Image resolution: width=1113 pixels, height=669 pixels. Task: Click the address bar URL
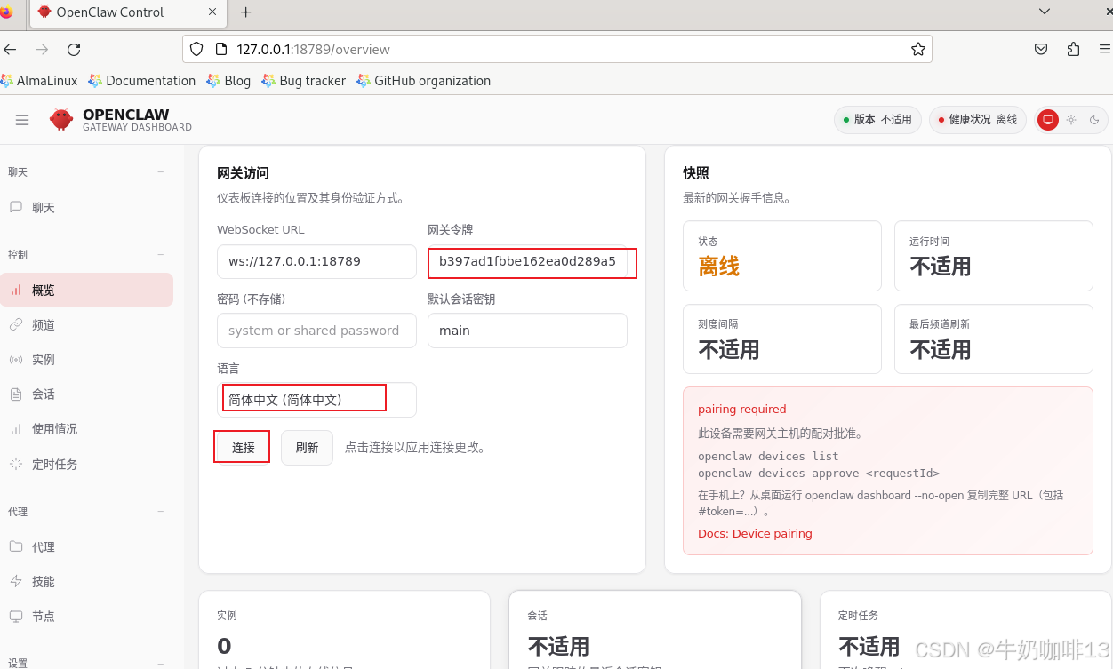point(313,49)
